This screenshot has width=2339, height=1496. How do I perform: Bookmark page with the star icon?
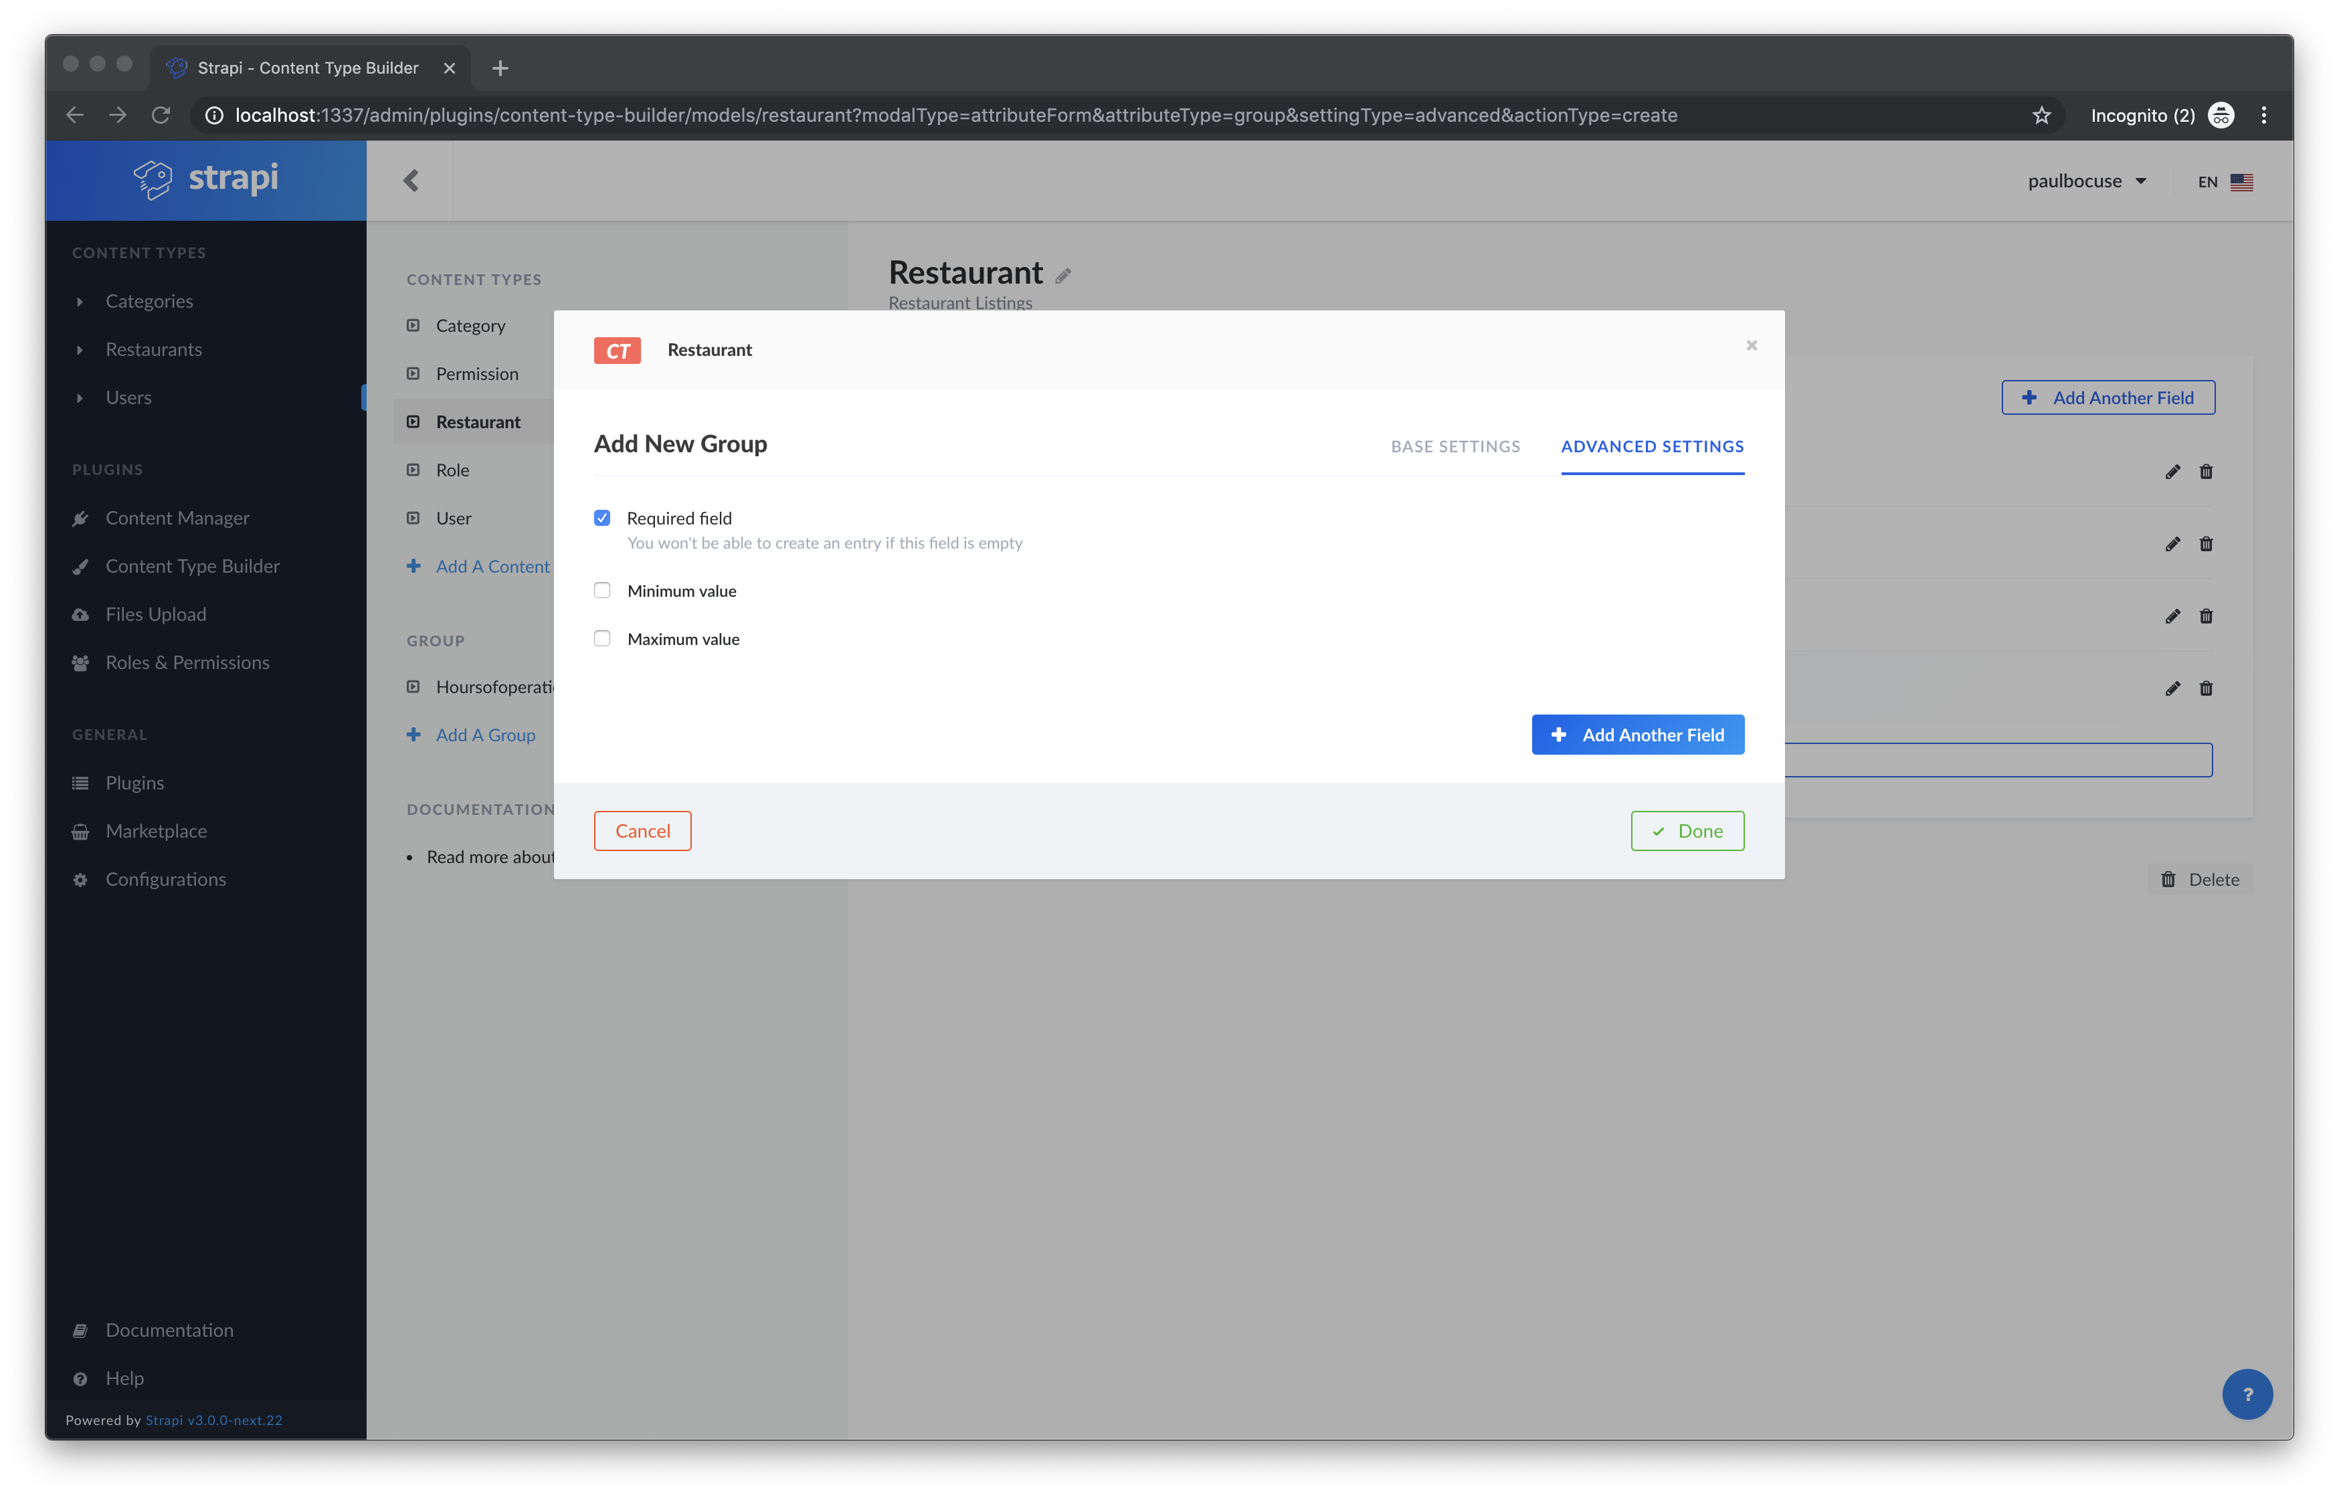tap(2041, 116)
